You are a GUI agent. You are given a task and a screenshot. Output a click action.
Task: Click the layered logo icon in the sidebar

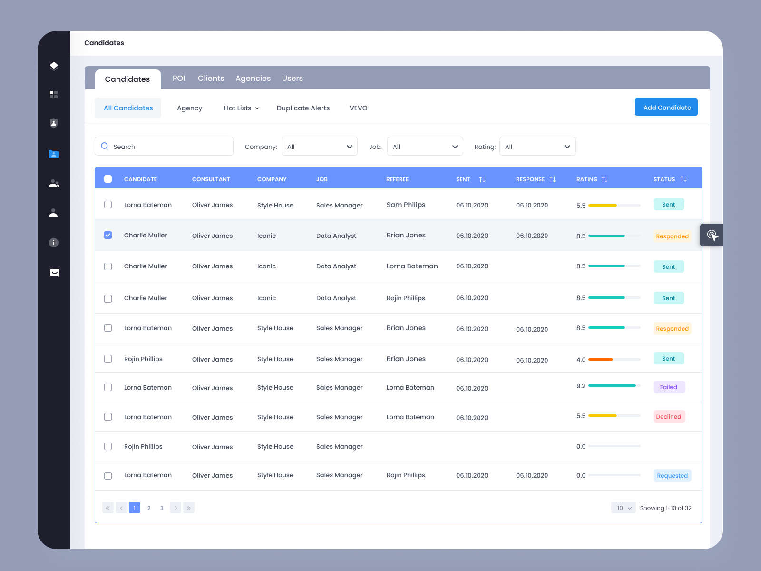[x=54, y=66]
